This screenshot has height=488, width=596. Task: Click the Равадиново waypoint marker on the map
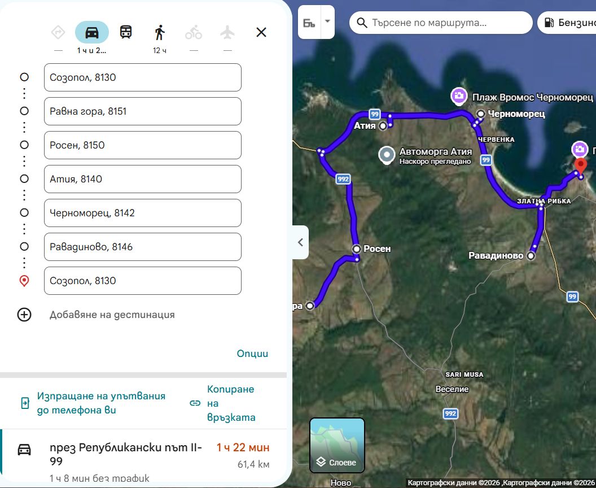(531, 256)
